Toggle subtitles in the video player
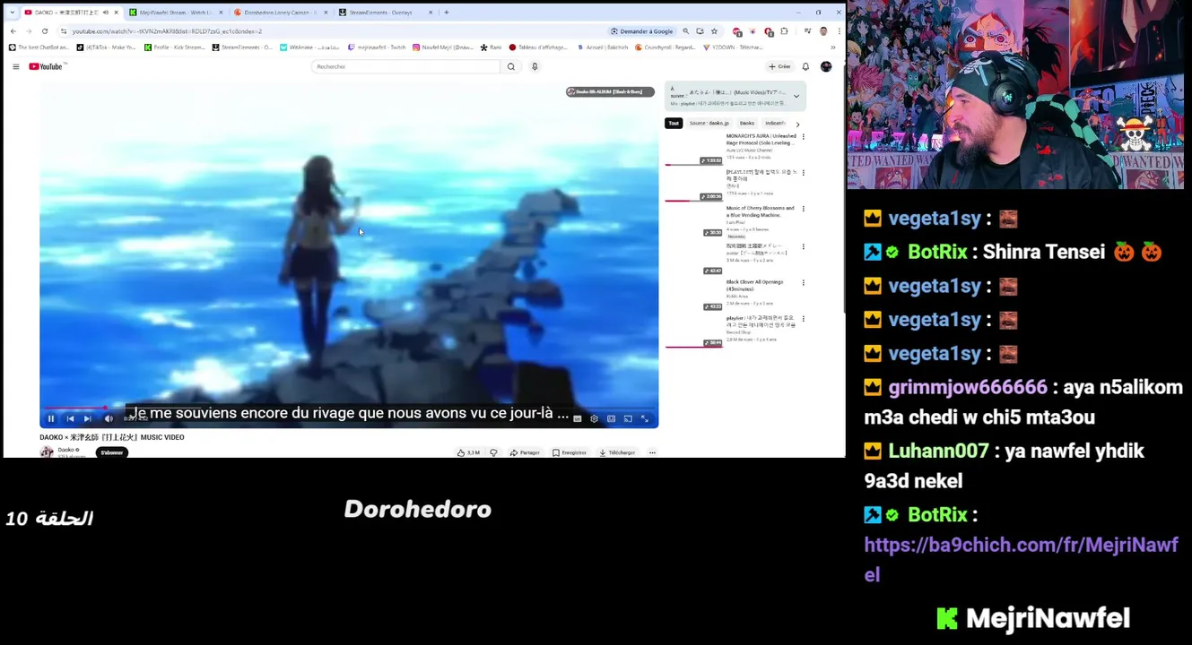Viewport: 1192px width, 645px height. tap(577, 418)
